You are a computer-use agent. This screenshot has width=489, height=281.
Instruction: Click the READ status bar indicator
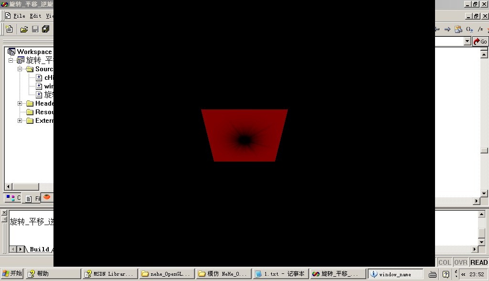tap(478, 262)
